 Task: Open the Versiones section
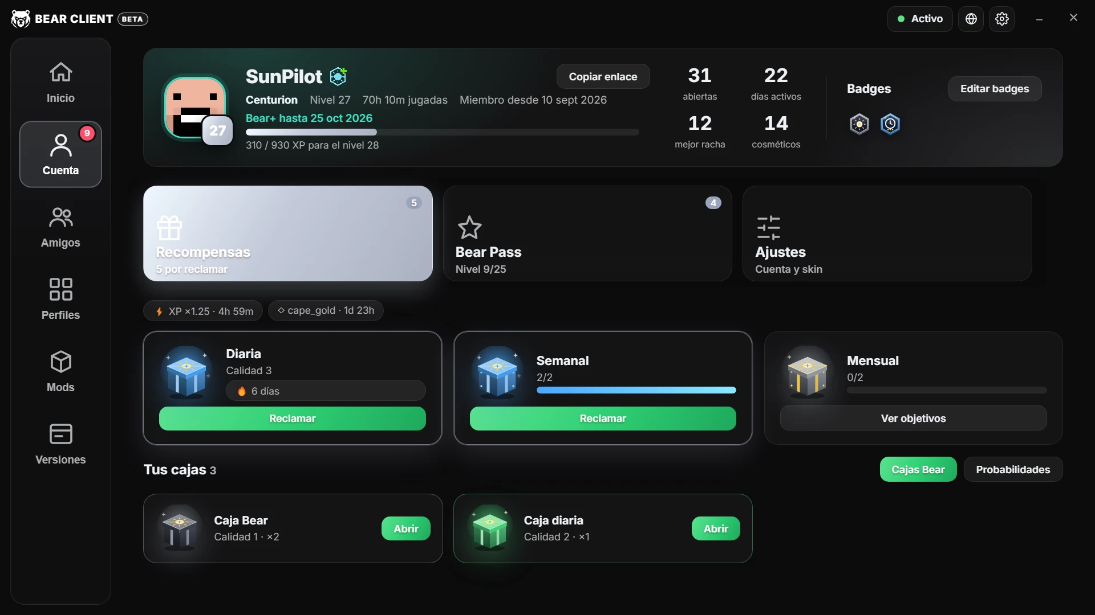pyautogui.click(x=60, y=444)
